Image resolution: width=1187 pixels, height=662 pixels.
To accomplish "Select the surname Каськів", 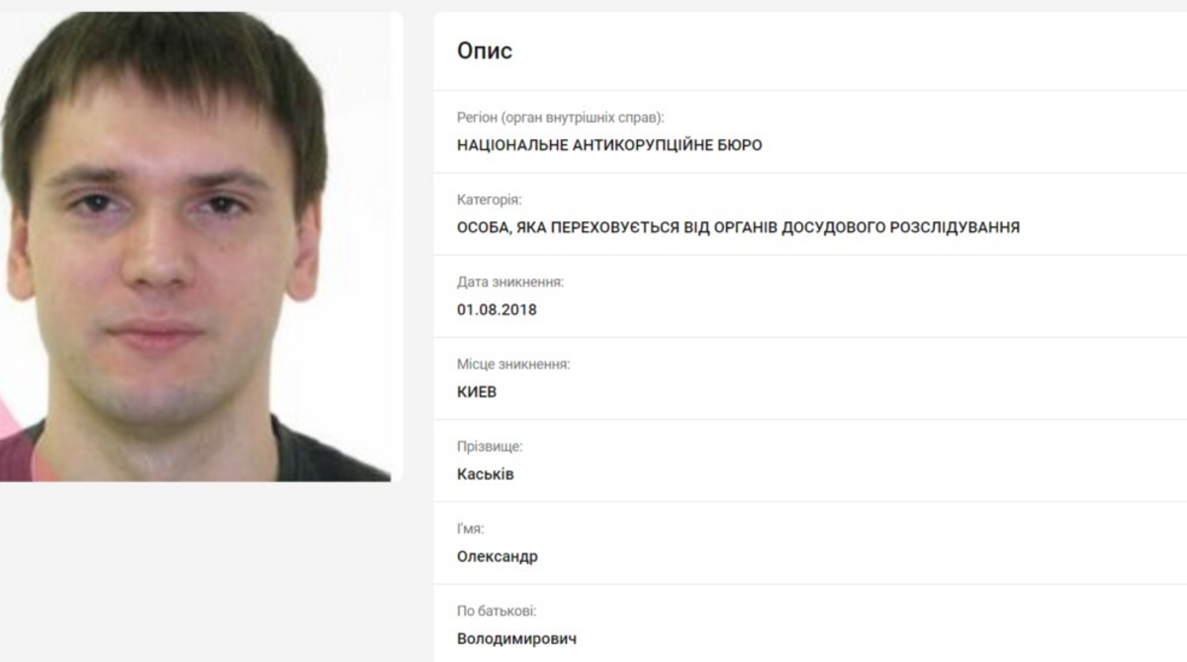I will (486, 474).
